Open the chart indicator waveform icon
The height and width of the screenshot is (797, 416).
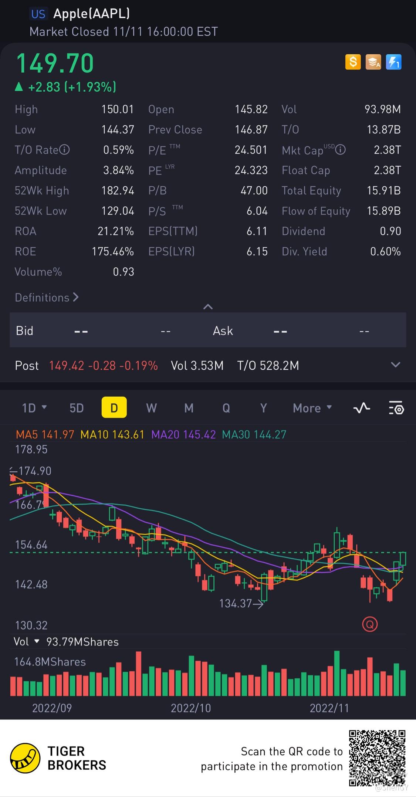362,408
